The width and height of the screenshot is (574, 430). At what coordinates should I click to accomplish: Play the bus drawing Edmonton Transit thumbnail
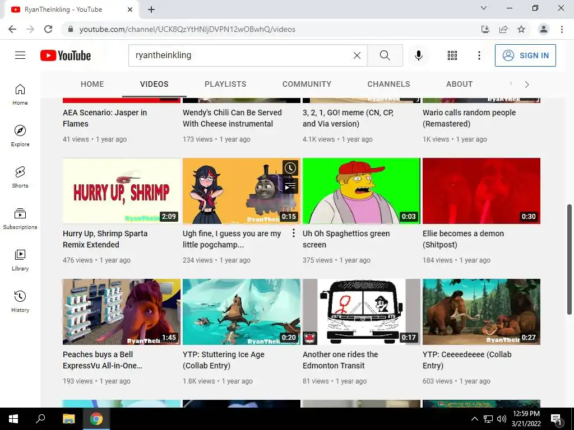coord(362,312)
